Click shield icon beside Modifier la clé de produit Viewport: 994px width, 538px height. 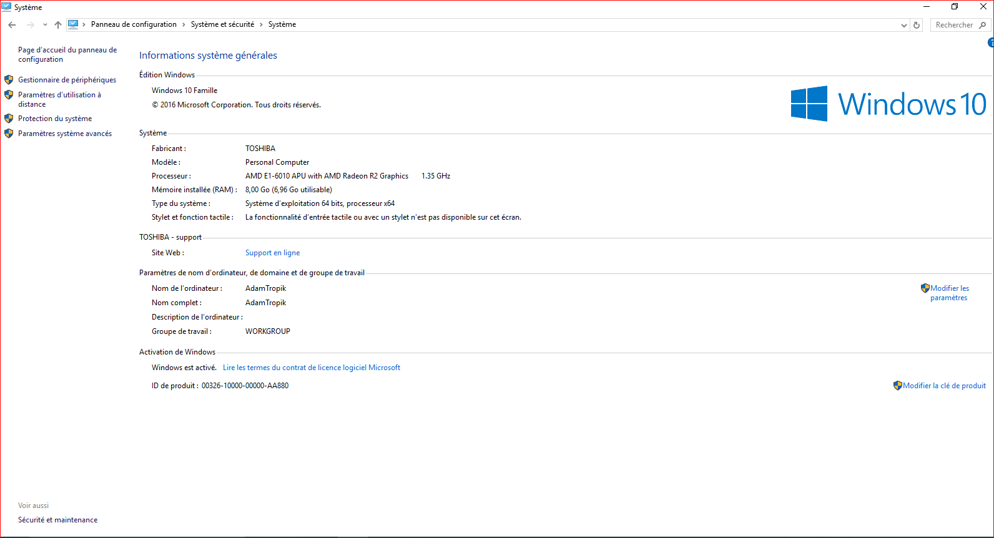[898, 386]
